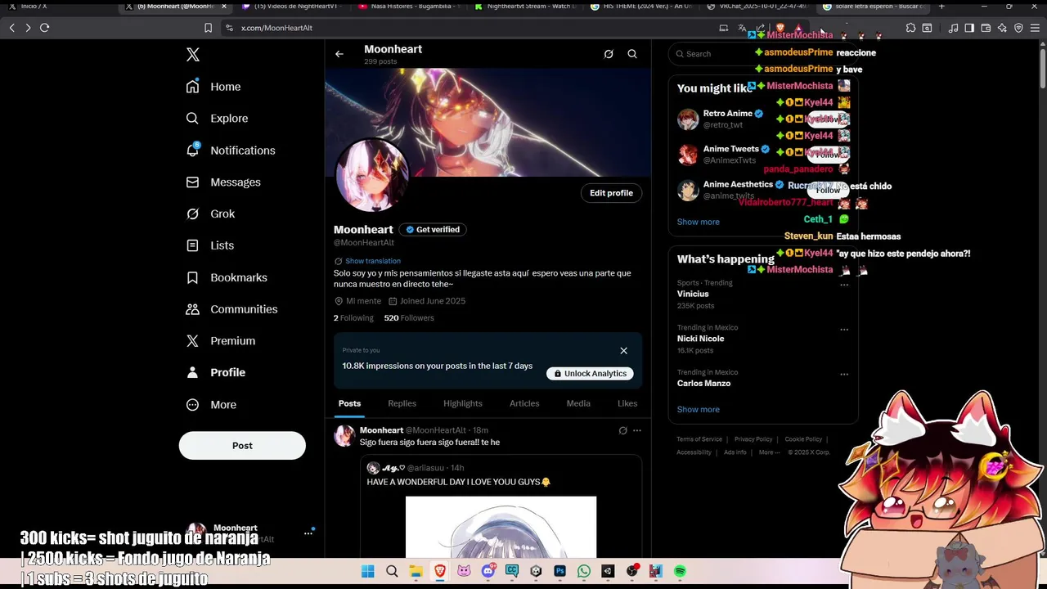Open Lists in the sidebar
The image size is (1047, 589).
point(210,245)
